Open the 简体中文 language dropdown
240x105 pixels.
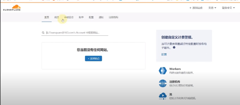click(x=228, y=8)
